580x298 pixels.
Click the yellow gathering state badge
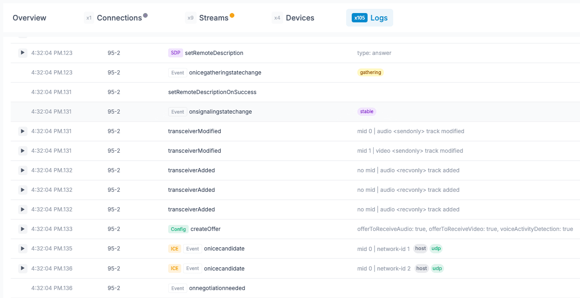[x=370, y=73]
